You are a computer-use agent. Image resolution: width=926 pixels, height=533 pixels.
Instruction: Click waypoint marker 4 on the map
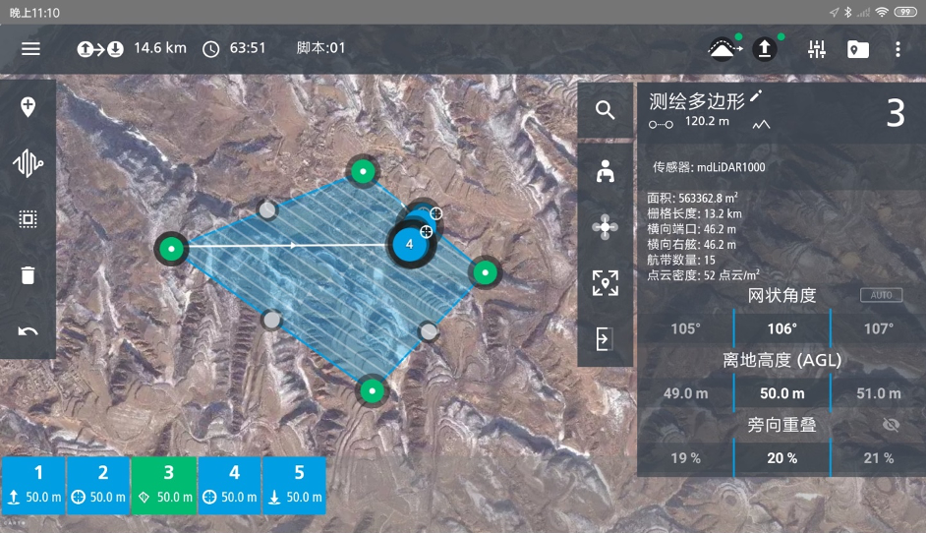click(409, 244)
